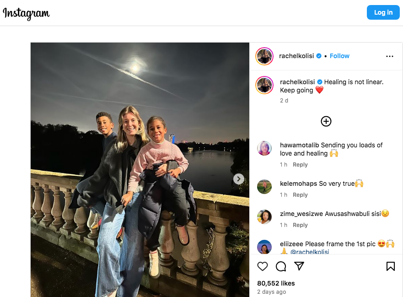This screenshot has height=297, width=403.
Task: Open three-dot more options menu
Action: click(389, 56)
